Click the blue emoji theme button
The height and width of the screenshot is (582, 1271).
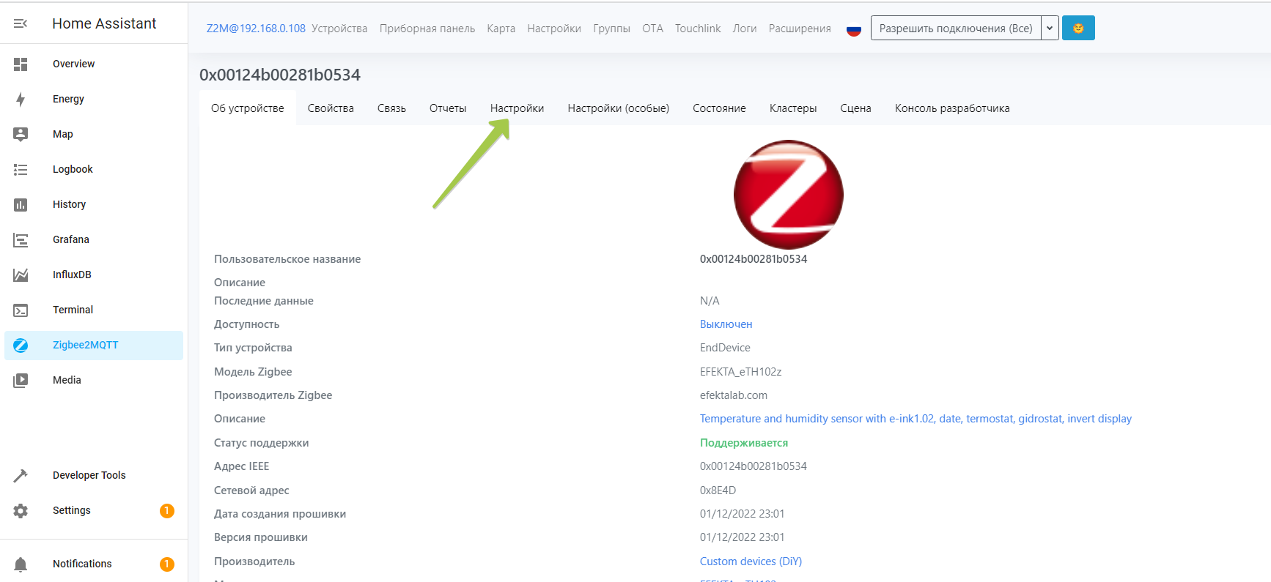pos(1078,28)
